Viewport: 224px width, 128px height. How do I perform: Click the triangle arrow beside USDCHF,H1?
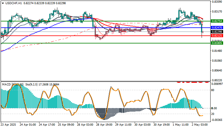coord(3,3)
